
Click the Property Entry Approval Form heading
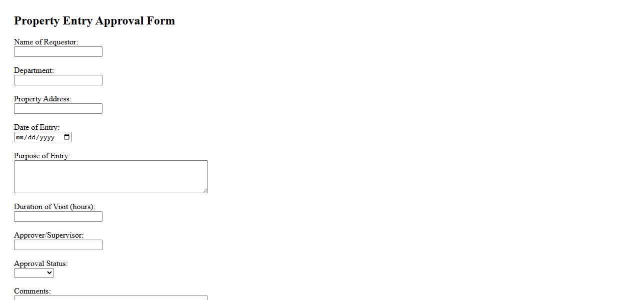(x=94, y=21)
